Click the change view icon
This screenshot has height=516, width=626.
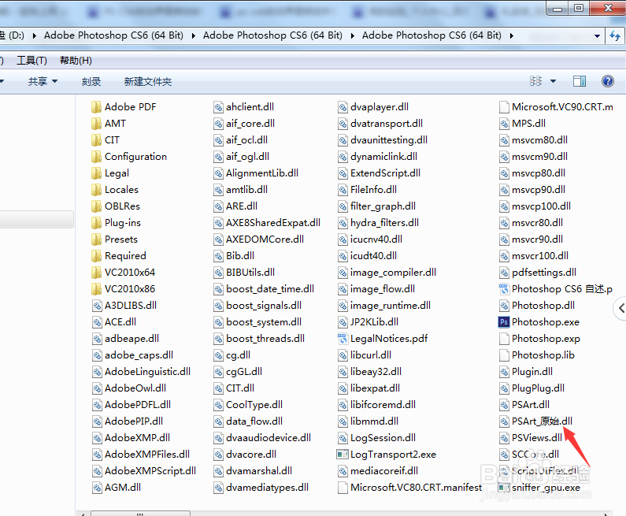[535, 81]
